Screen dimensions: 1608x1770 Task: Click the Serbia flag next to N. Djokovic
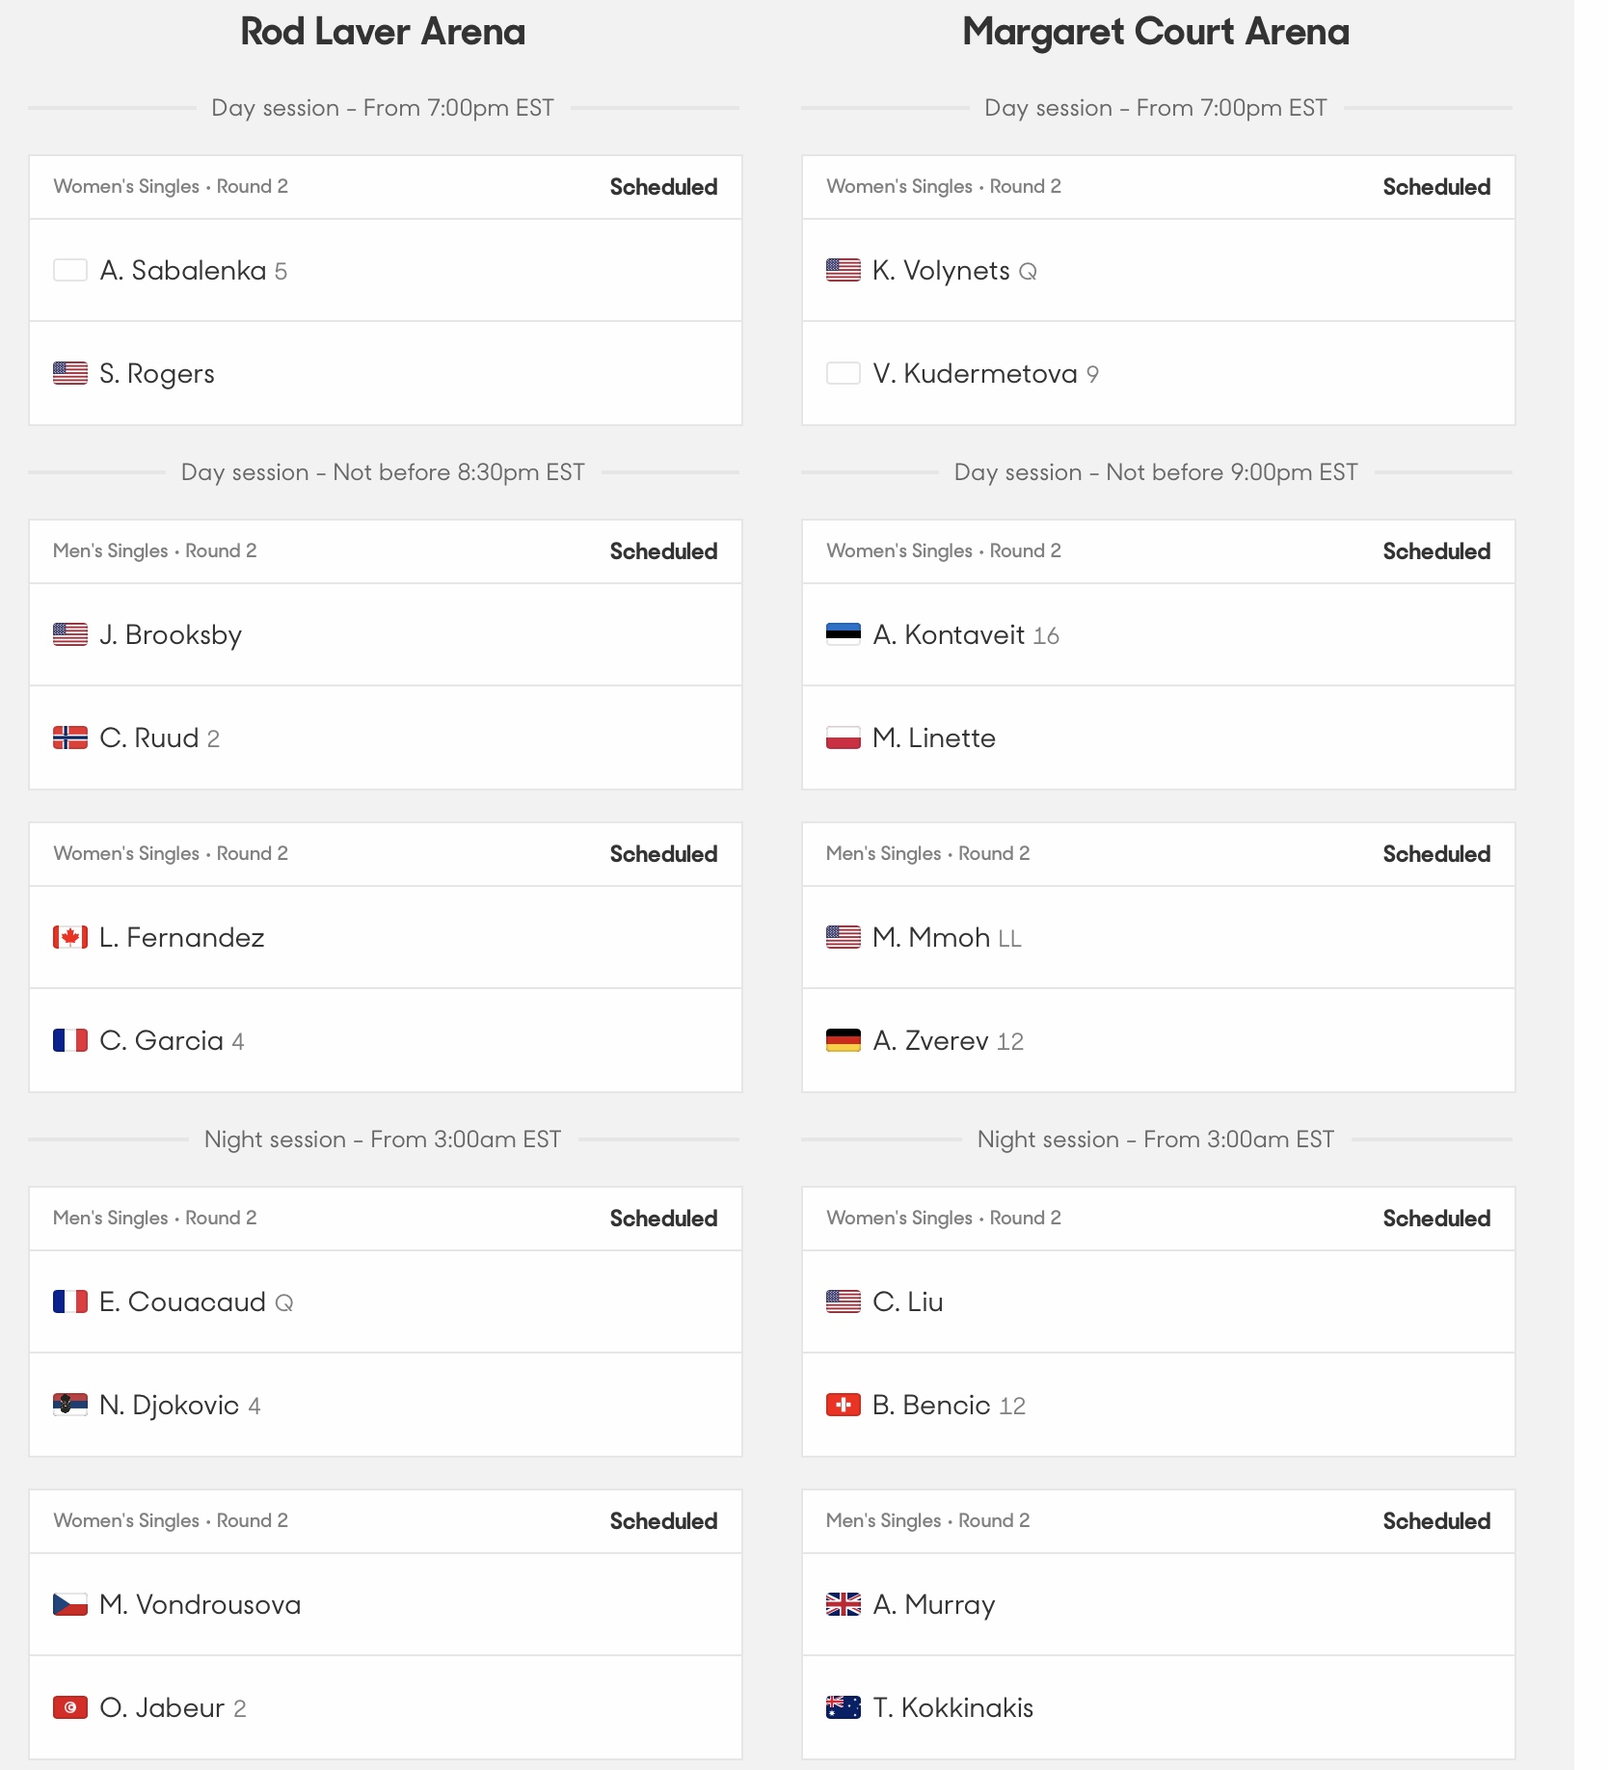[70, 1405]
